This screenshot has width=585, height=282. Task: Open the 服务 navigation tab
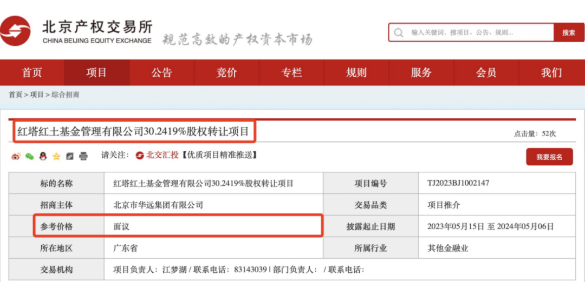click(x=421, y=72)
